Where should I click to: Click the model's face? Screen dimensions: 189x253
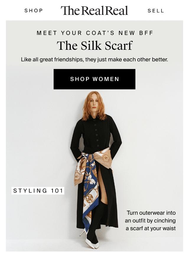[x=93, y=104]
